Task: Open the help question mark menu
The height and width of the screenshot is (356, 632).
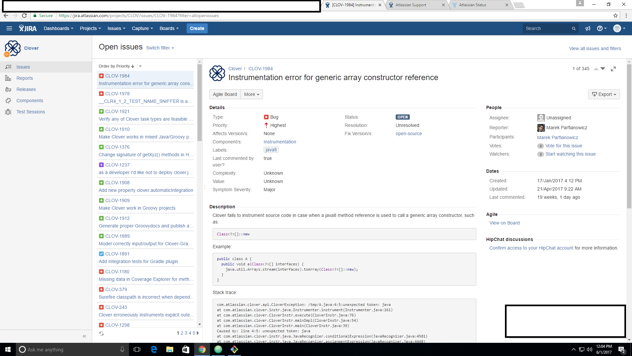Action: 601,28
